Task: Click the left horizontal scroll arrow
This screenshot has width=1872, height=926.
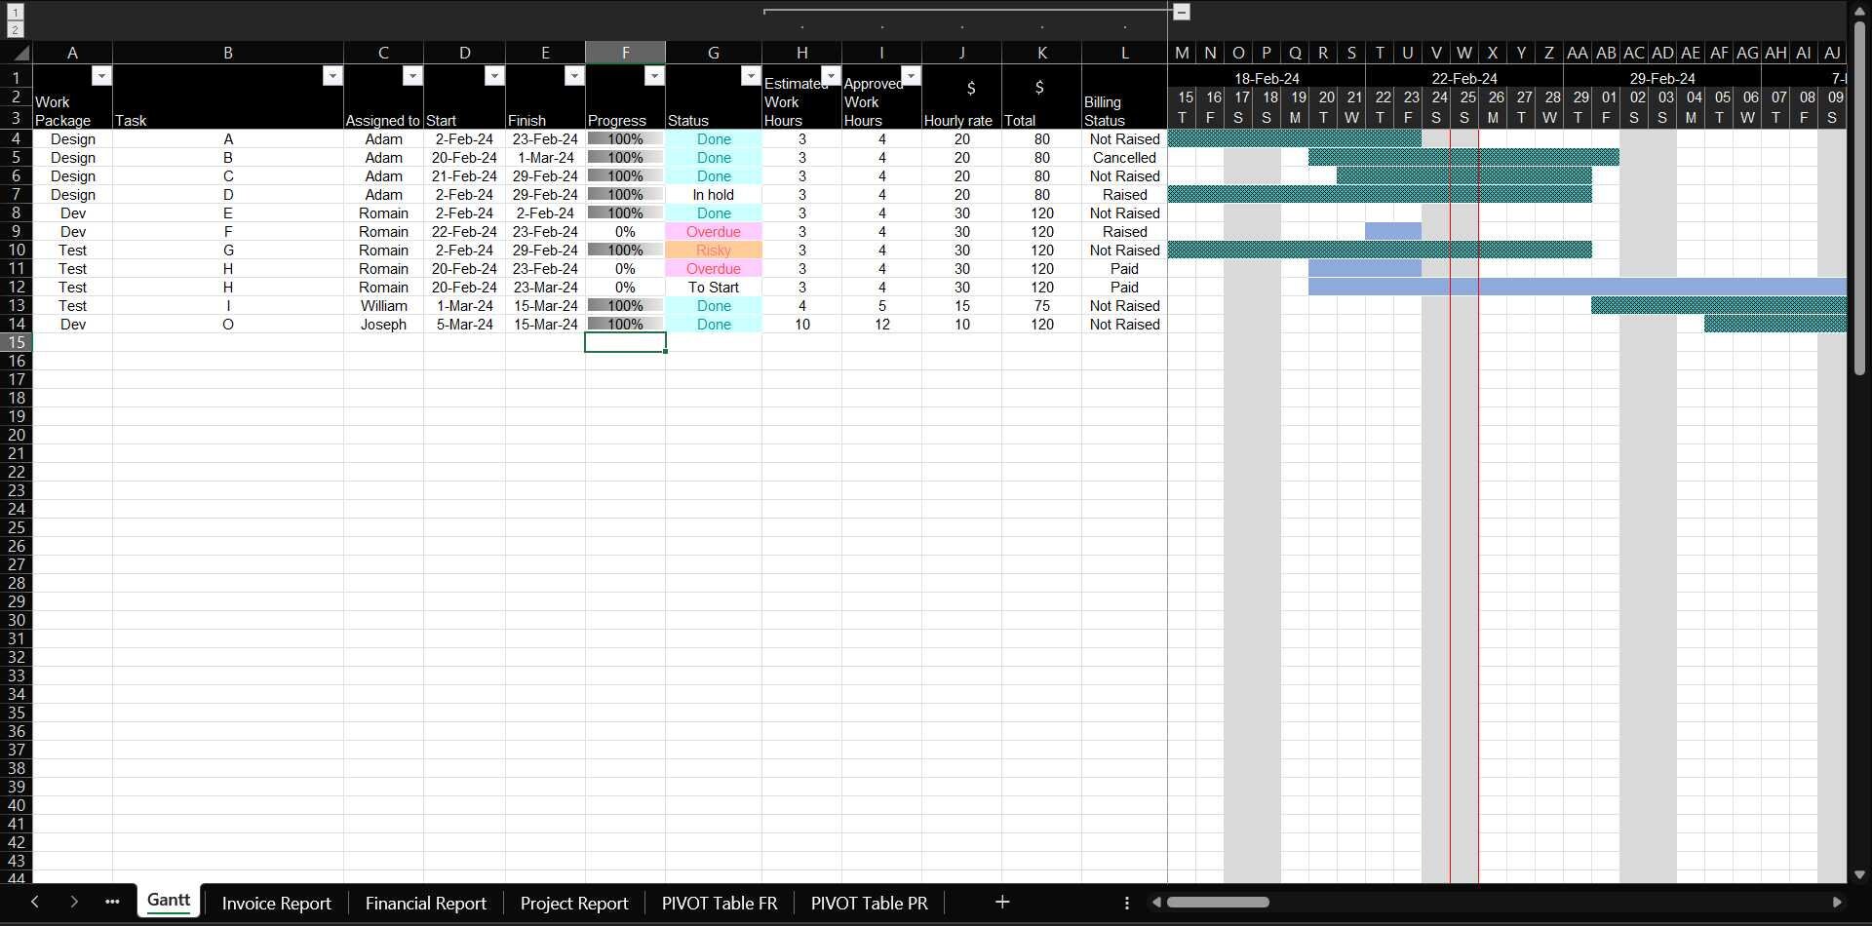Action: tap(1158, 902)
